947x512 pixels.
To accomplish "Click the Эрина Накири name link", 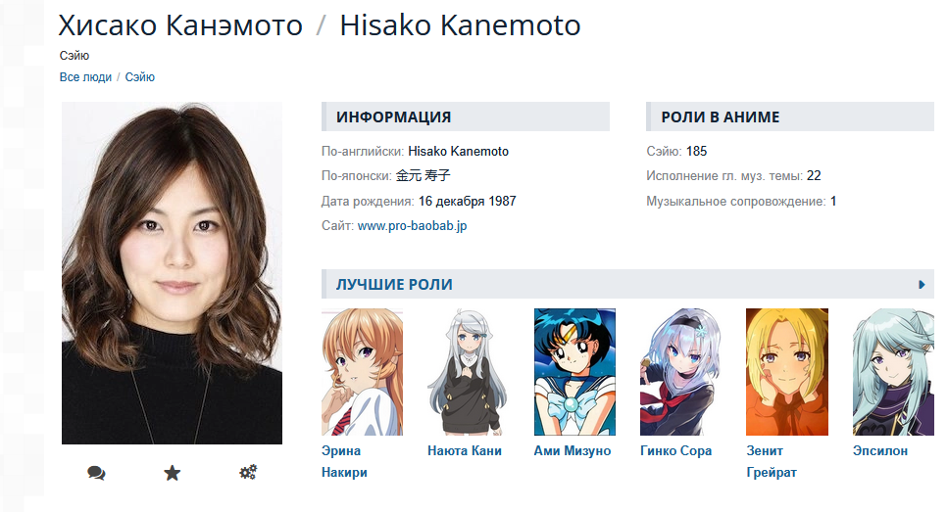I will click(x=344, y=461).
